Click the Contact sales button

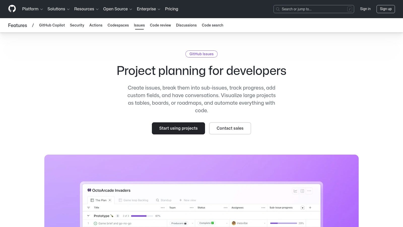pos(230,128)
